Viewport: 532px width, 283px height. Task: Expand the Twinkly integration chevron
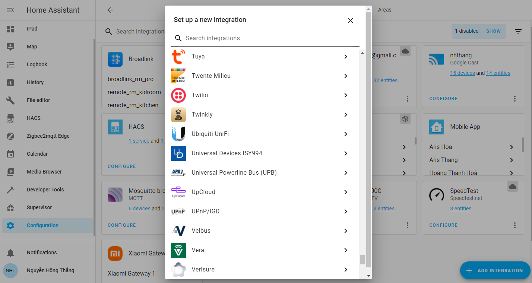coord(346,115)
